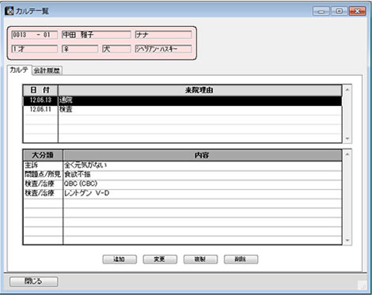The image size is (372, 295).
Task: Click the 追加 button
Action: 120,259
